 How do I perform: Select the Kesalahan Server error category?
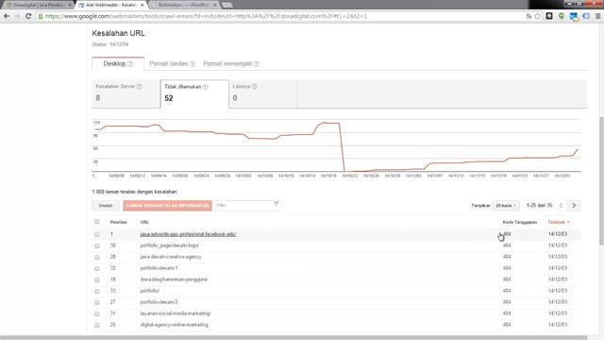click(126, 93)
